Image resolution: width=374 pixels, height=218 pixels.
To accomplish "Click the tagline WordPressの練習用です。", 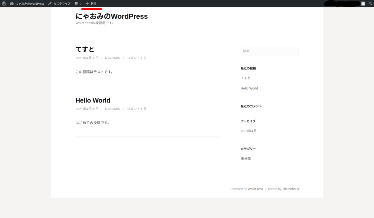I will point(94,23).
